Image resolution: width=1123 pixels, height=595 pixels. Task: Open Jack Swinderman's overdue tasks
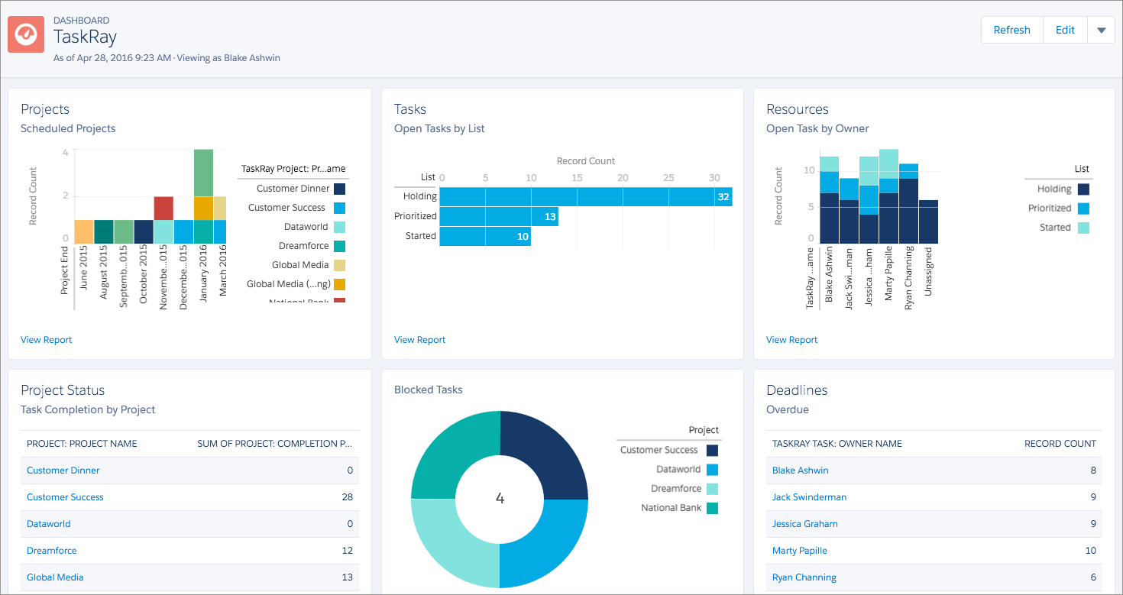[x=809, y=497]
